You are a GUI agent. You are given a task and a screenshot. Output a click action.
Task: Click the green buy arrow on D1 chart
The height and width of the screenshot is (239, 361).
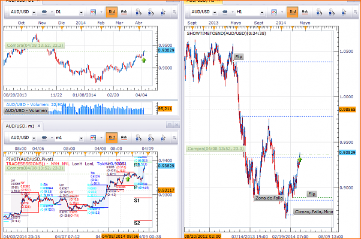pyautogui.click(x=144, y=60)
